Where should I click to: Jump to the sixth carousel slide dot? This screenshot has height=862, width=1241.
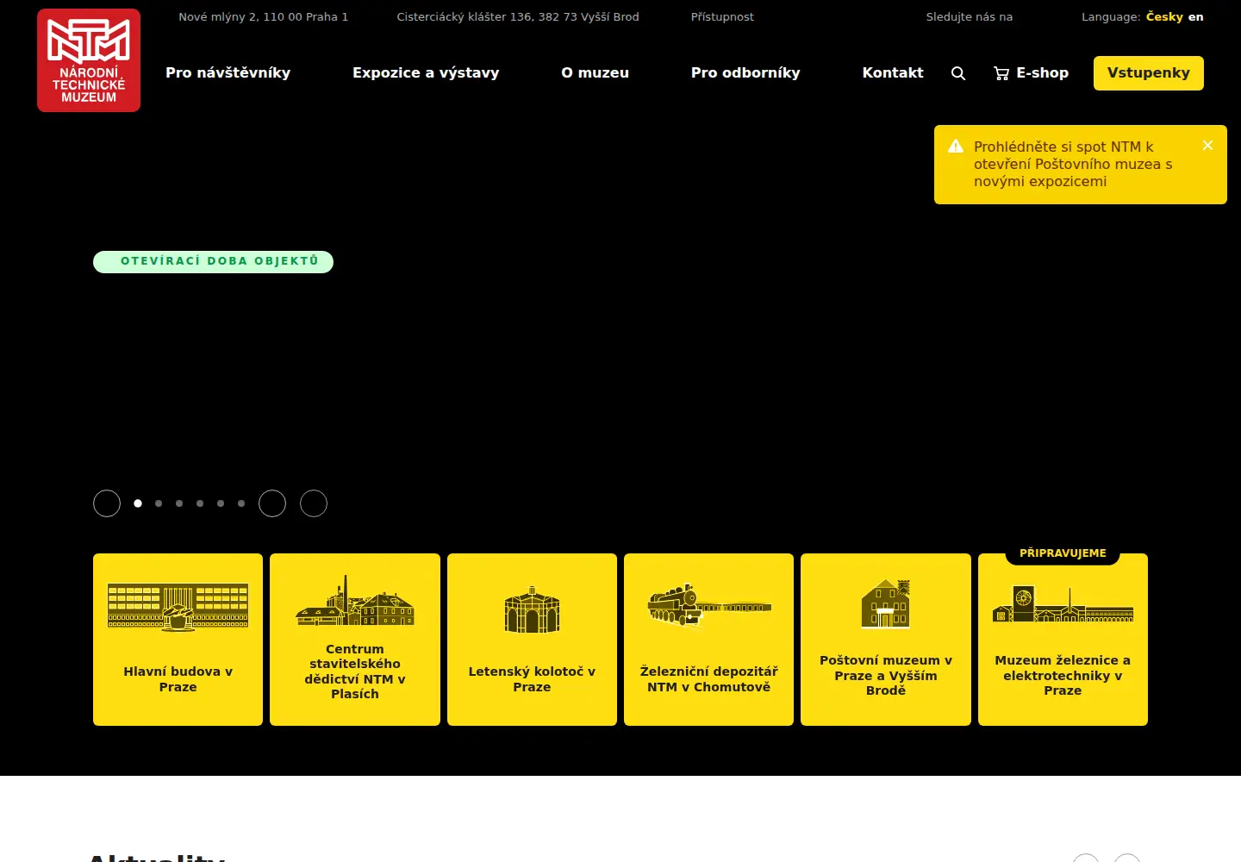(x=241, y=503)
